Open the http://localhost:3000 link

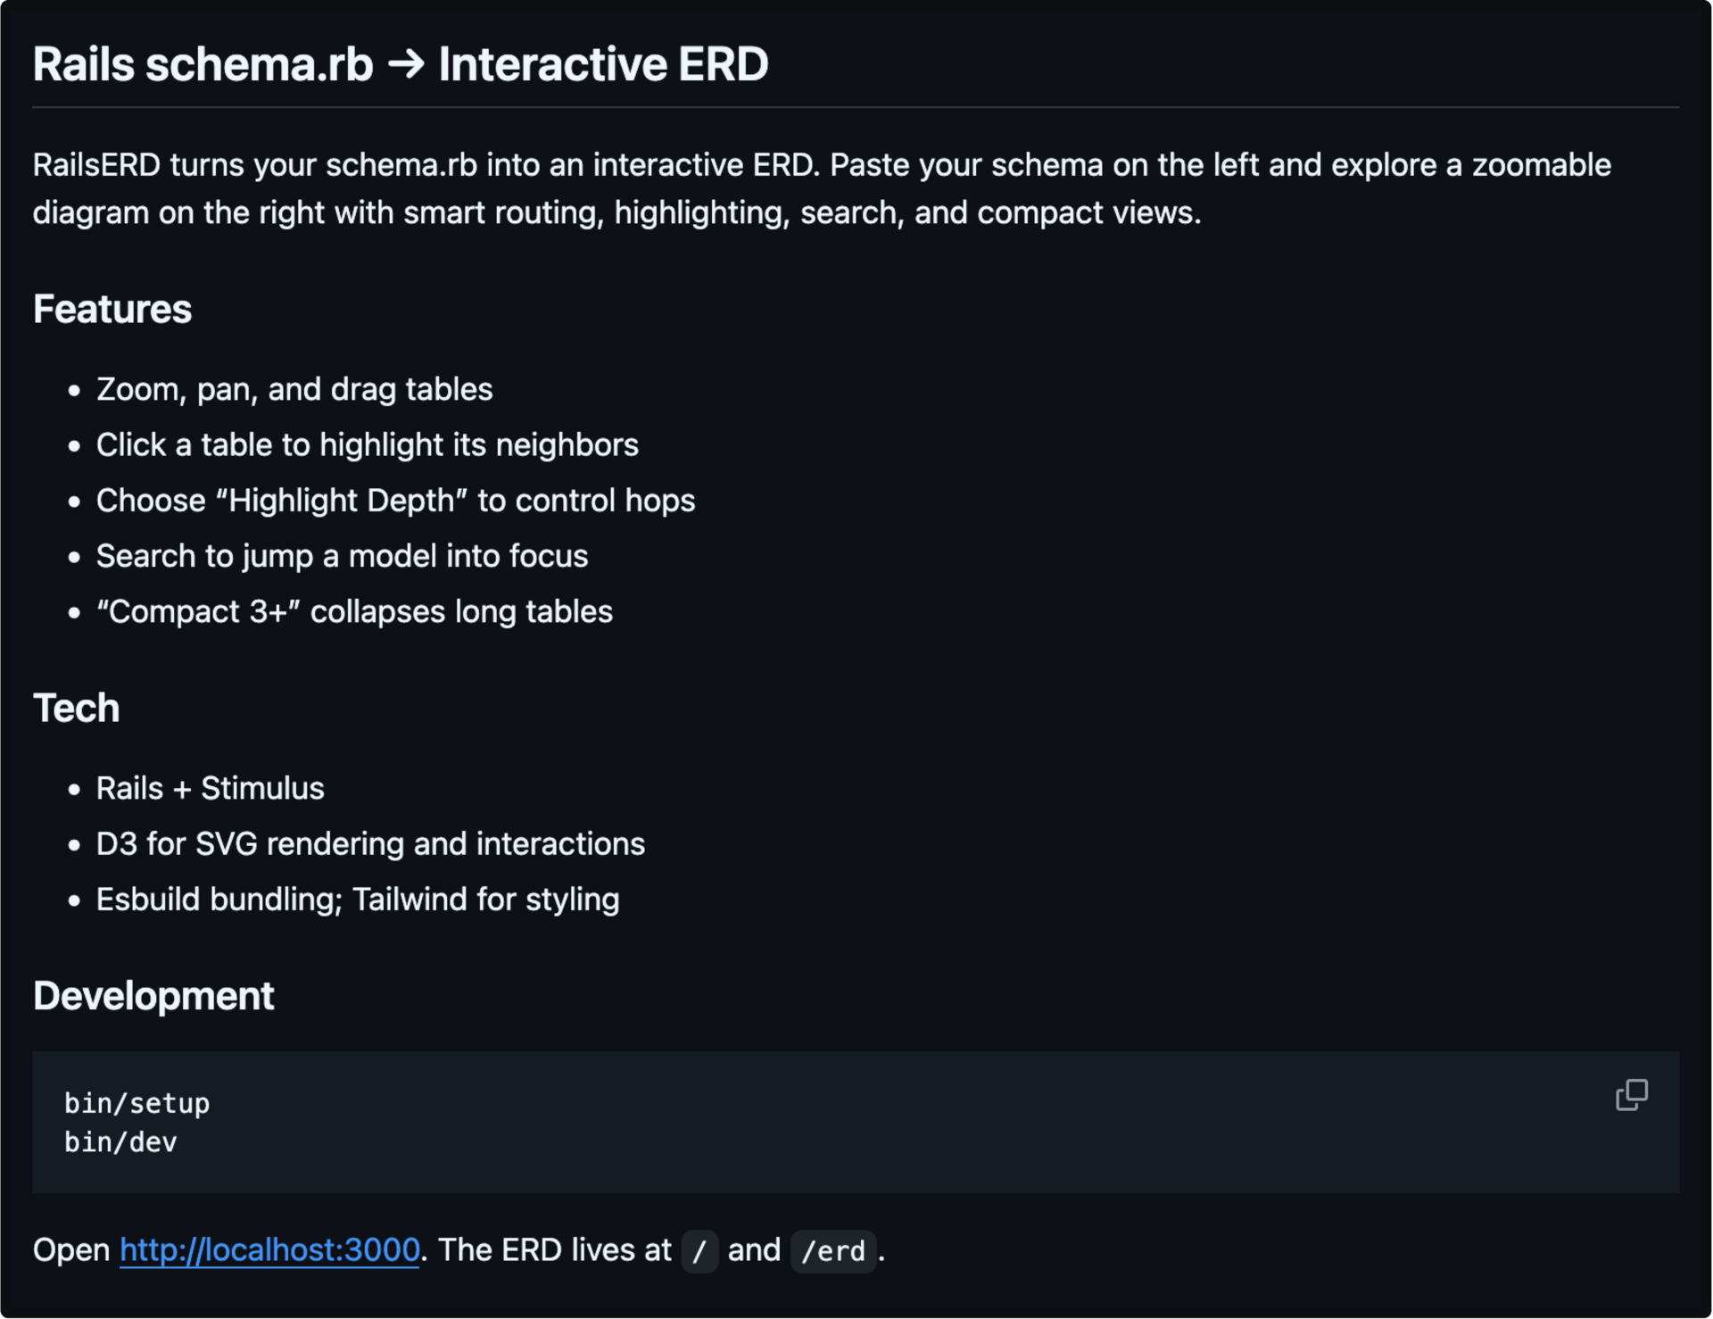[269, 1250]
